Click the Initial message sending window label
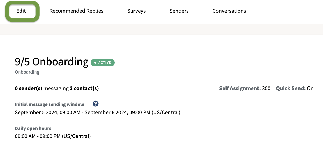 [x=49, y=104]
